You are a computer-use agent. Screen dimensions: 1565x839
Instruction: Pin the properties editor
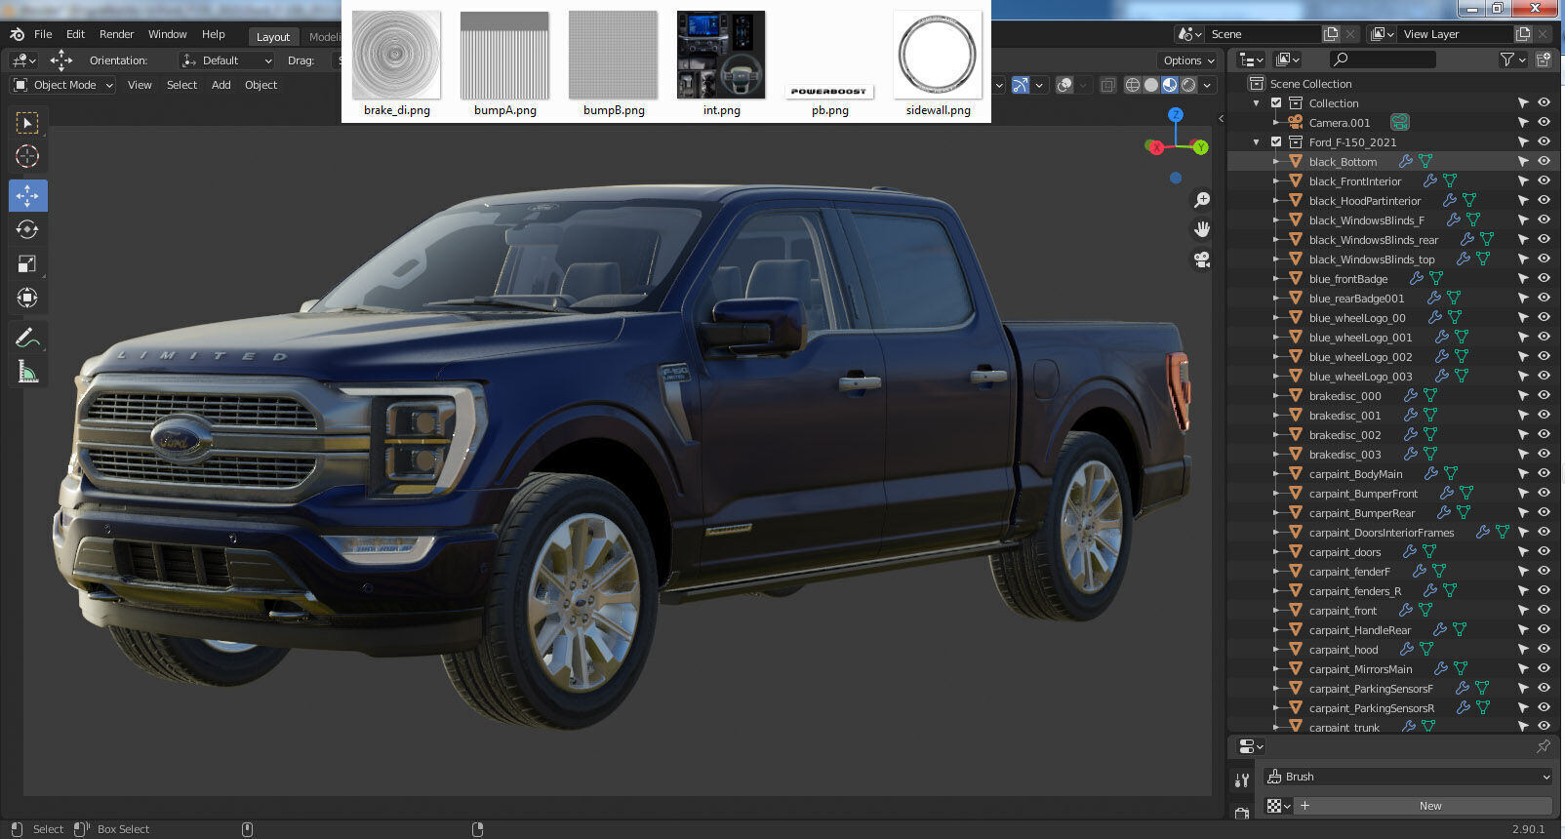click(1543, 746)
